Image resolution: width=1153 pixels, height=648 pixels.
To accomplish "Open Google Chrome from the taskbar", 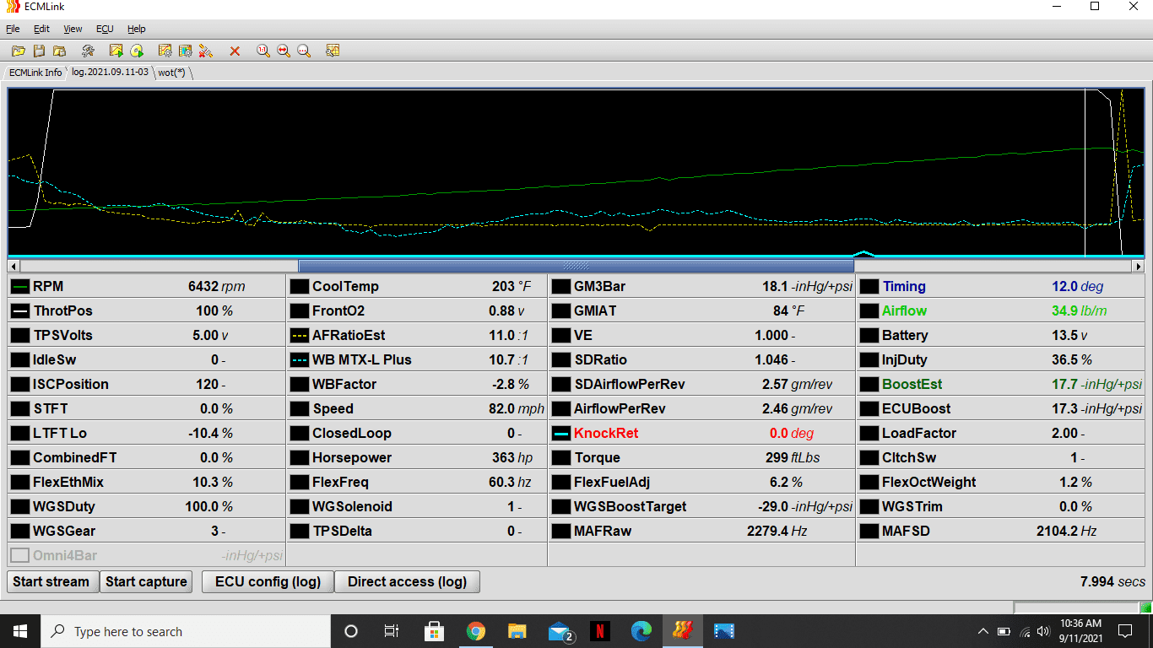I will tap(475, 631).
